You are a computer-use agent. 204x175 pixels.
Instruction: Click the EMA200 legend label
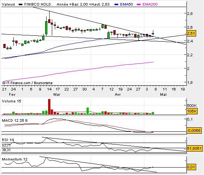point(150,4)
